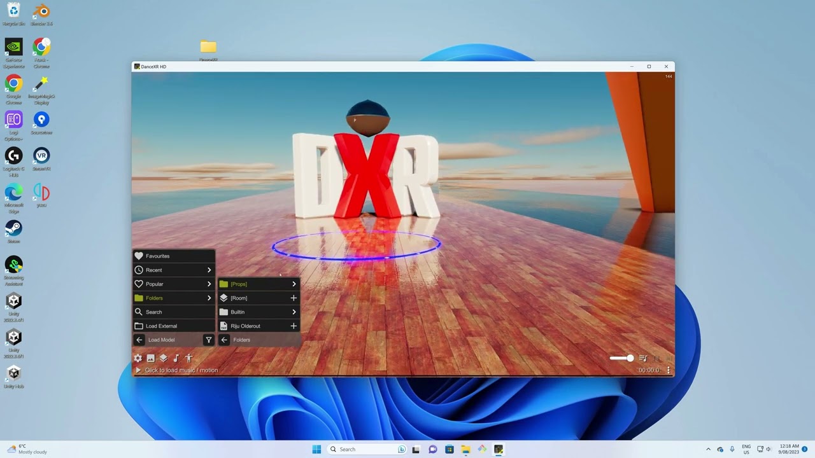815x458 pixels.
Task: Go back using Load Model arrow
Action: 139,340
